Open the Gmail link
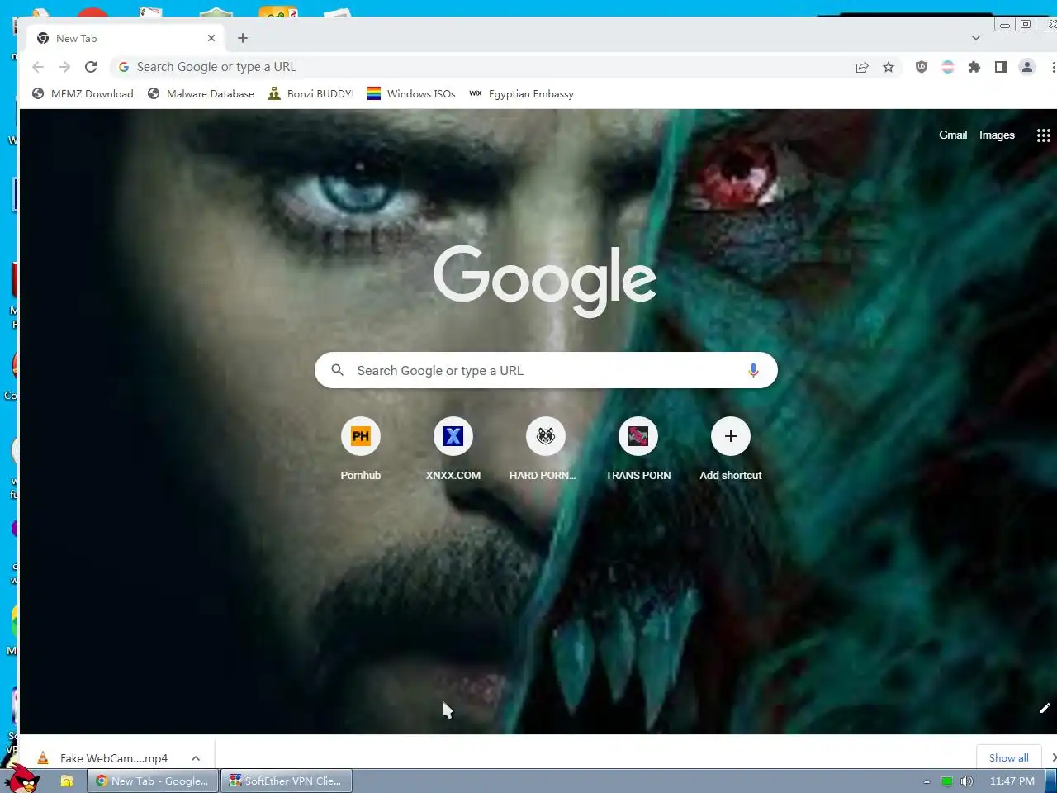Viewport: 1057px width, 793px height. tap(953, 135)
